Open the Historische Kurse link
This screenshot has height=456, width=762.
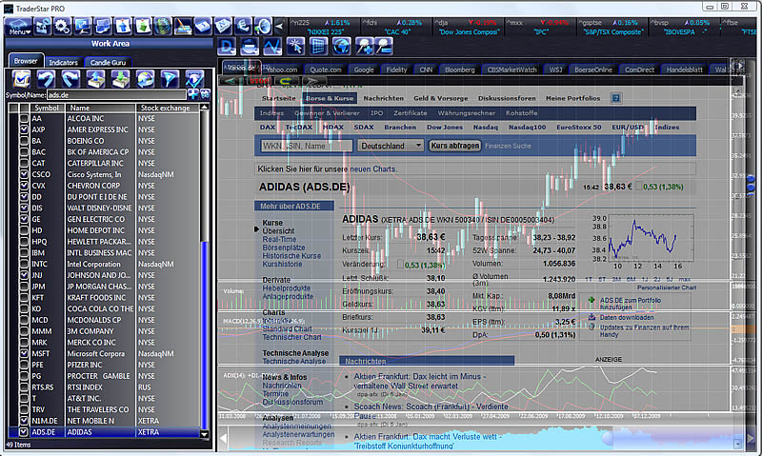coord(291,256)
